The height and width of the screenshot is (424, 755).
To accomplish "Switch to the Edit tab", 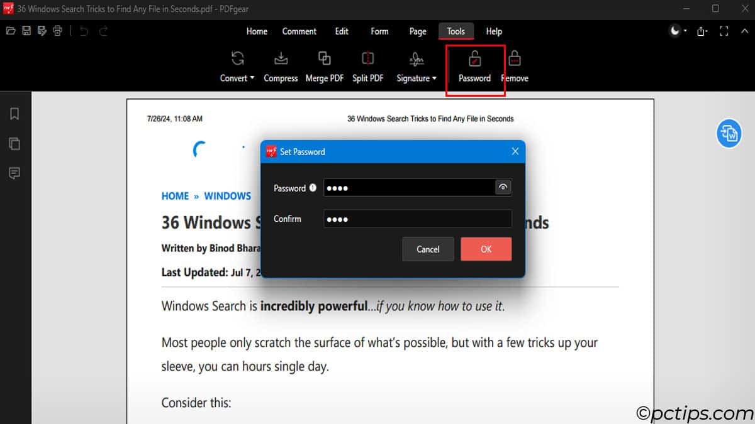I will (342, 31).
